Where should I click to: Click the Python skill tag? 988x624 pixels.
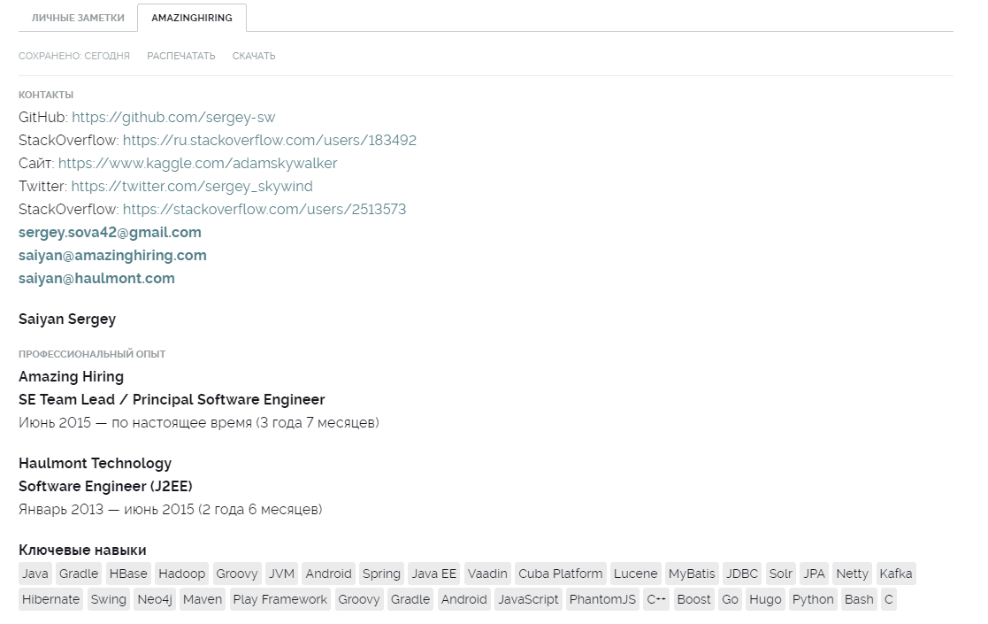point(813,599)
